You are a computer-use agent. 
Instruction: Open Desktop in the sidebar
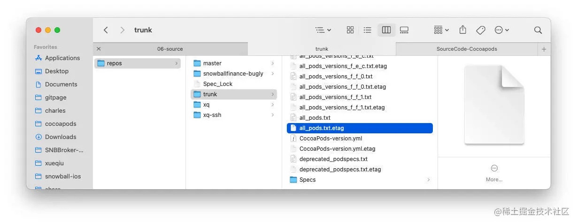point(52,71)
